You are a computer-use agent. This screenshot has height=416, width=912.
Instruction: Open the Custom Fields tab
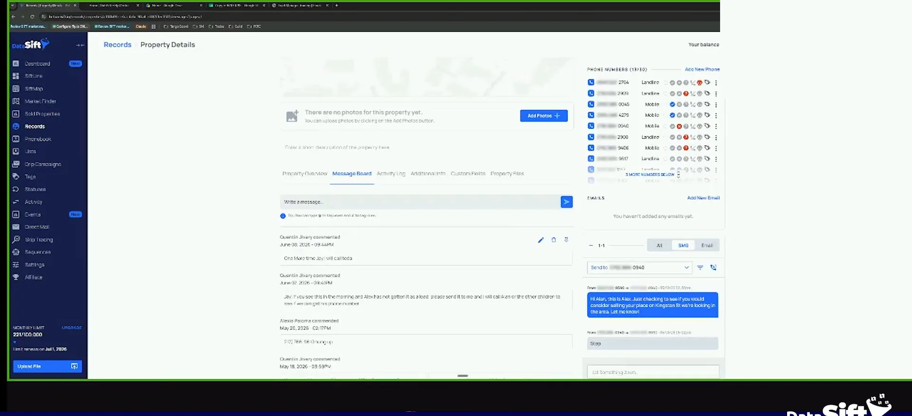coord(468,174)
